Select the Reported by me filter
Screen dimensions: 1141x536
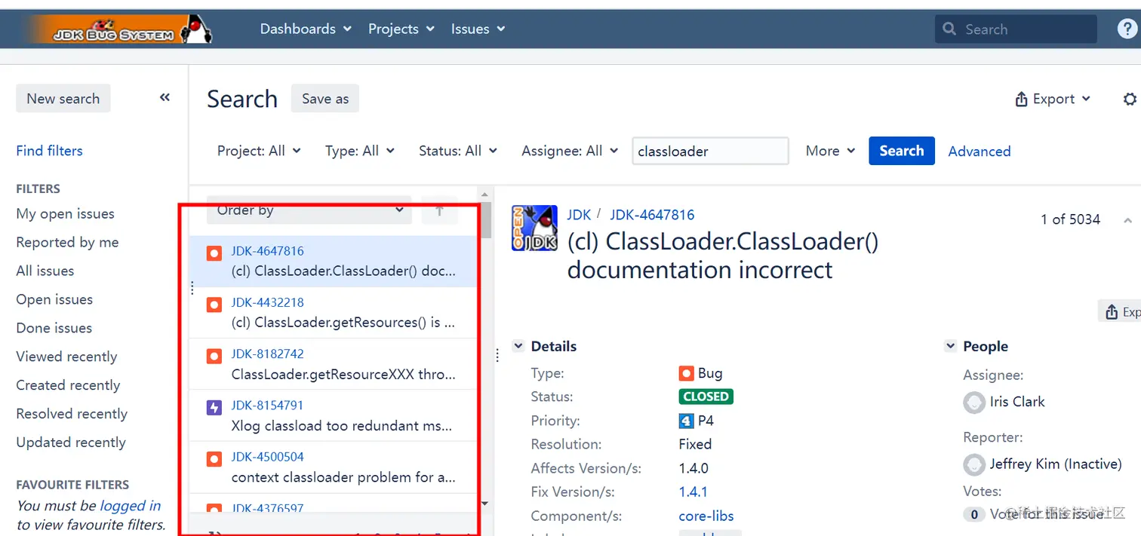68,243
